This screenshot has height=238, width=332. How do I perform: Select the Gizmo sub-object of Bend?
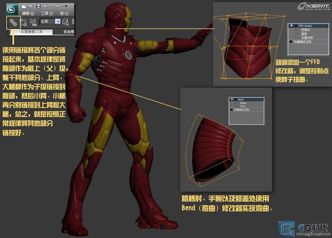(x=243, y=103)
